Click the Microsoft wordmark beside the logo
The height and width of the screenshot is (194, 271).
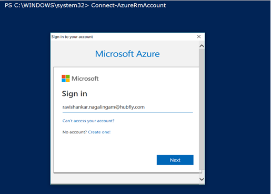(x=85, y=79)
